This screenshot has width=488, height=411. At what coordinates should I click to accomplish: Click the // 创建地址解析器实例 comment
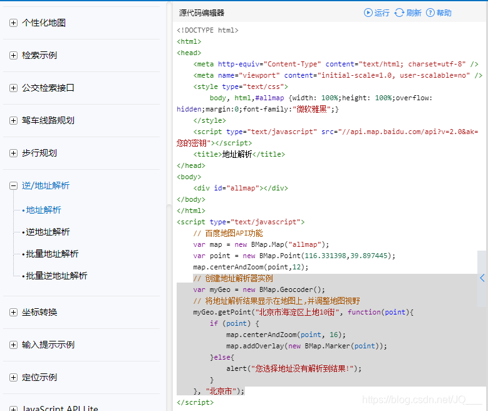click(x=233, y=278)
